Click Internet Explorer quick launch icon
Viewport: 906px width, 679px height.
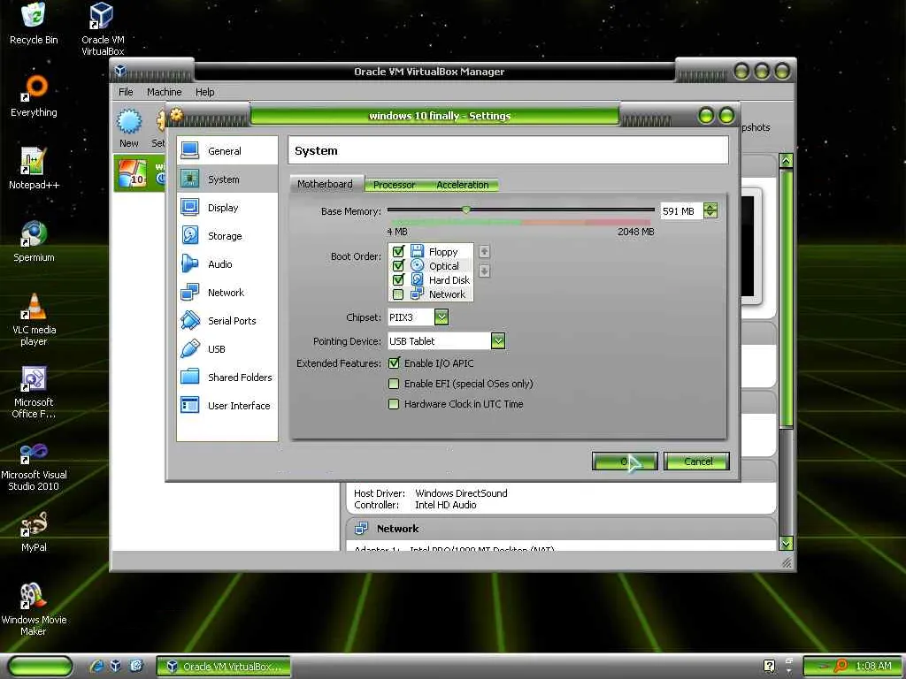pos(96,666)
